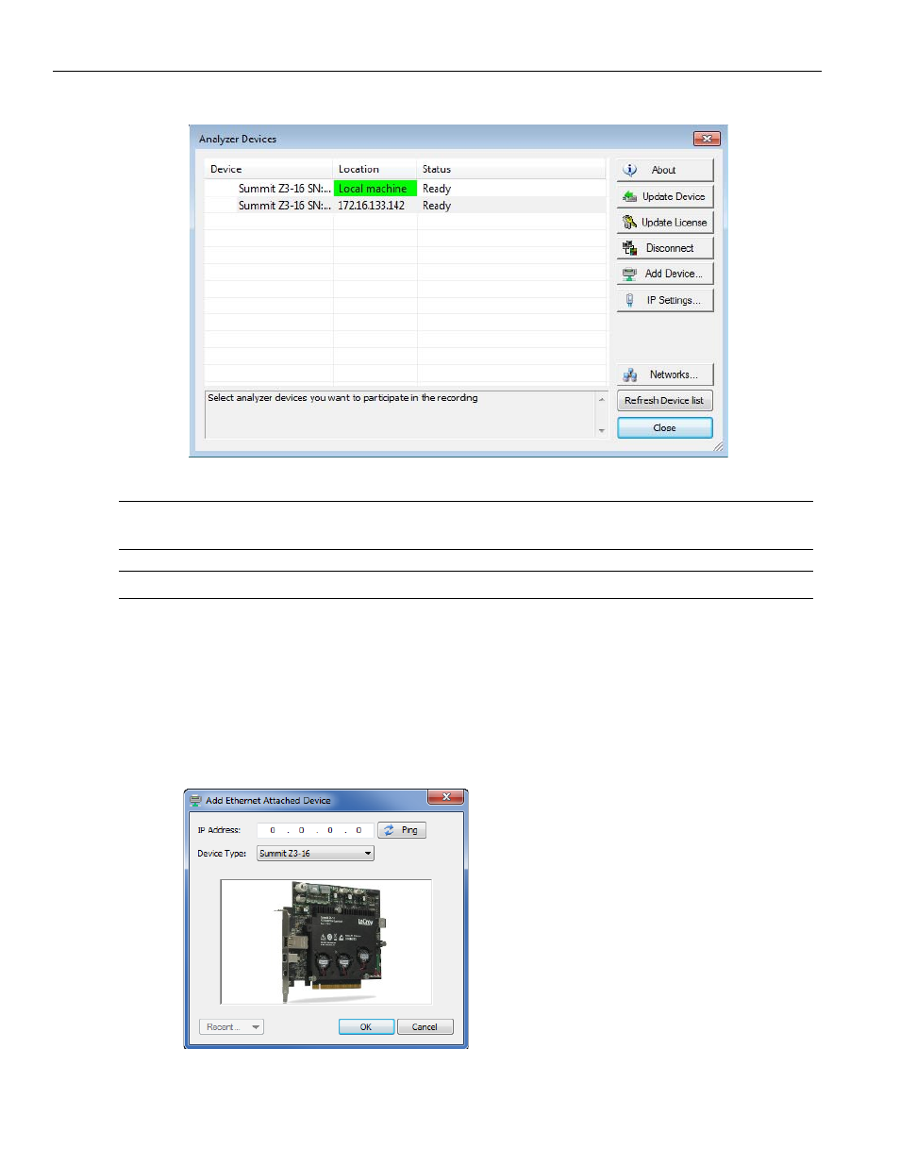Click the Add Device monitor icon
Viewport: 900px width, 1165px height.
(x=629, y=274)
